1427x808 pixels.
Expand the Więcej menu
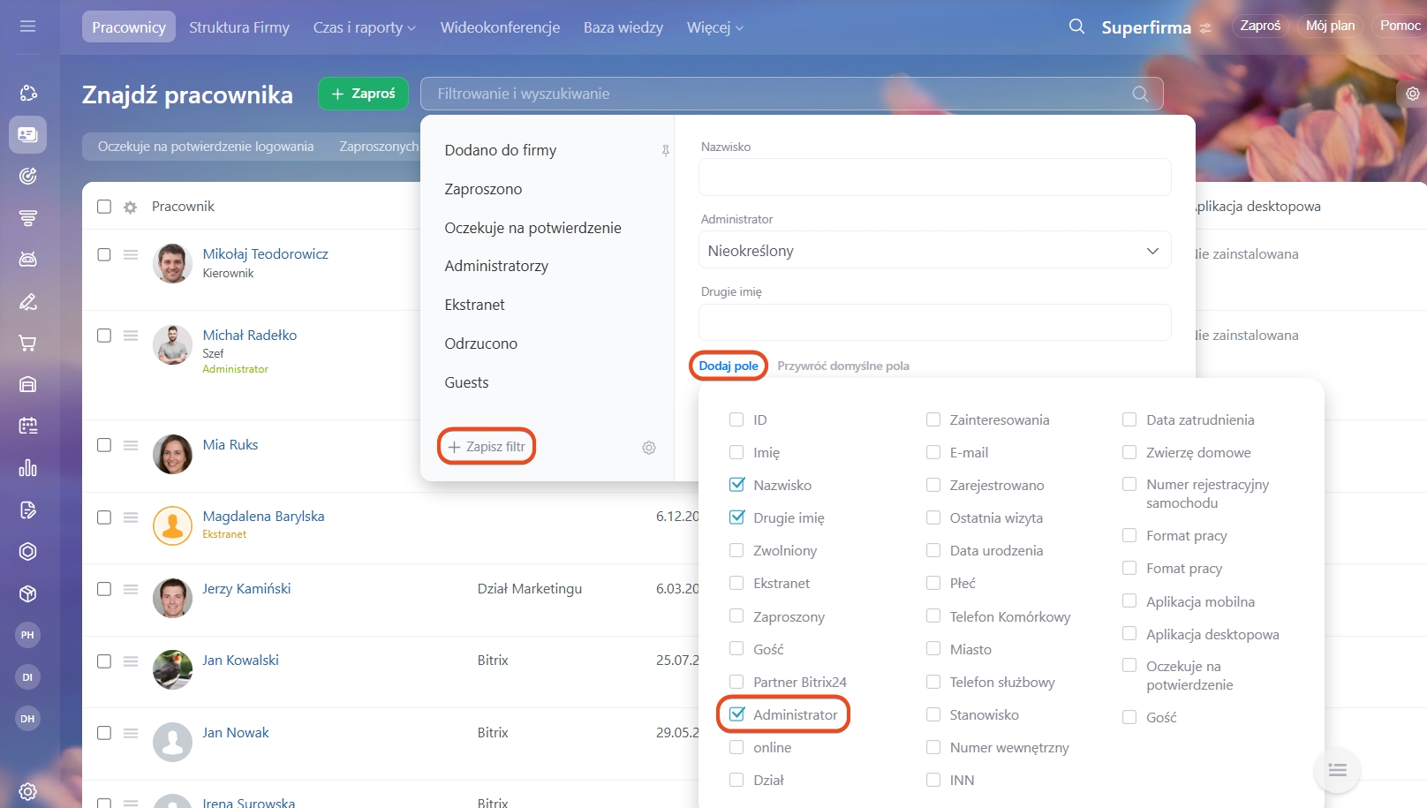coord(715,27)
